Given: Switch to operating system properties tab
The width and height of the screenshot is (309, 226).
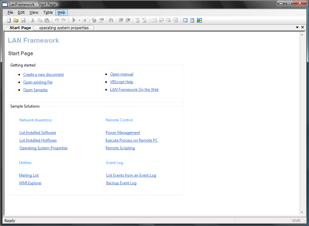Looking at the screenshot, I should [x=64, y=28].
